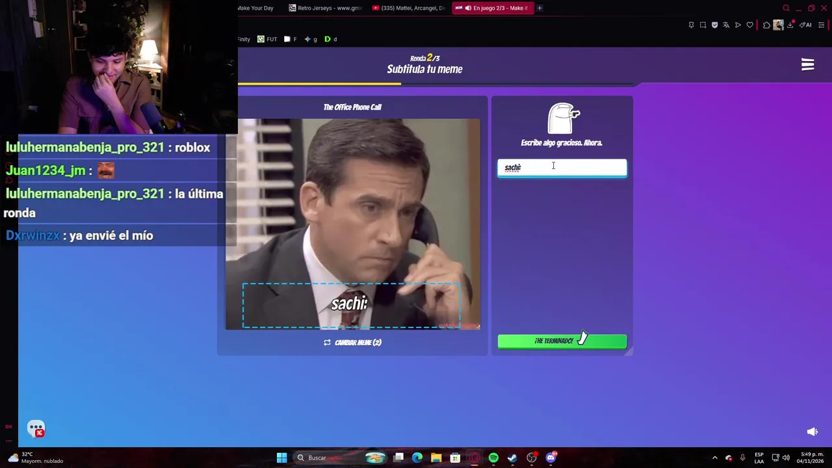The image size is (832, 468).
Task: Click the chat username Juan1234_jm
Action: pos(45,170)
